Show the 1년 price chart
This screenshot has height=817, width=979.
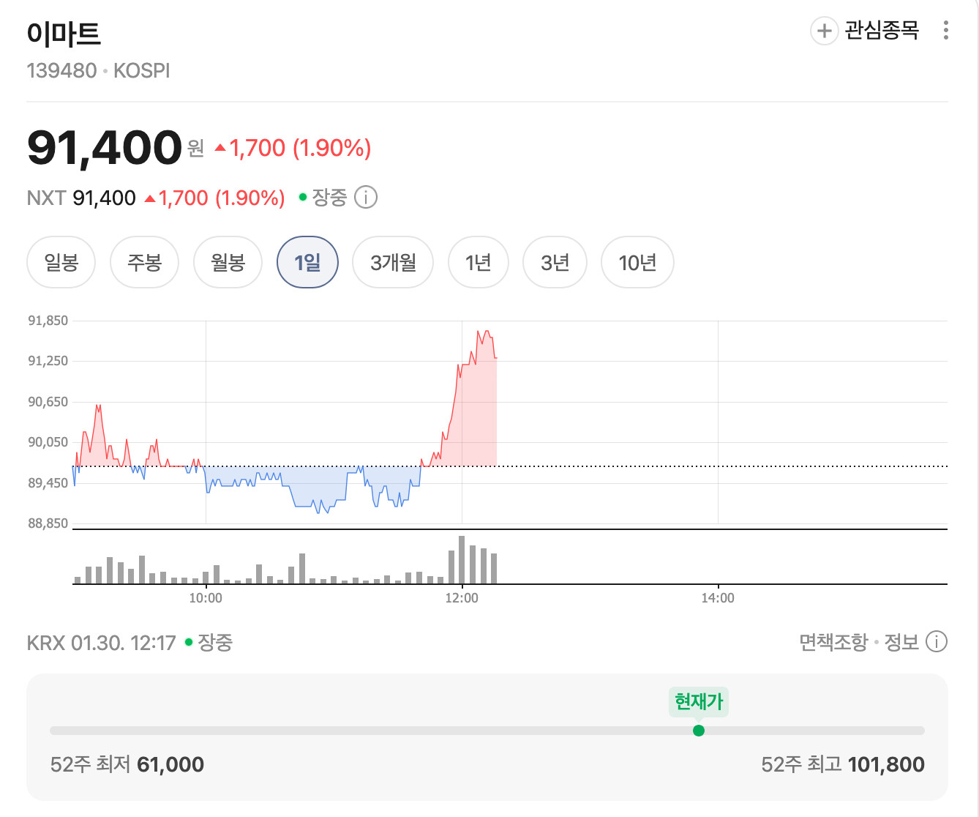pos(478,262)
